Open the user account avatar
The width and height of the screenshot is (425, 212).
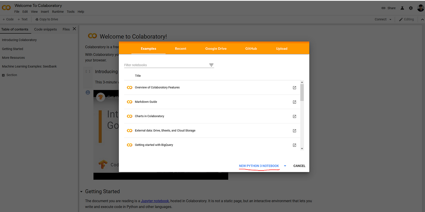pyautogui.click(x=421, y=8)
